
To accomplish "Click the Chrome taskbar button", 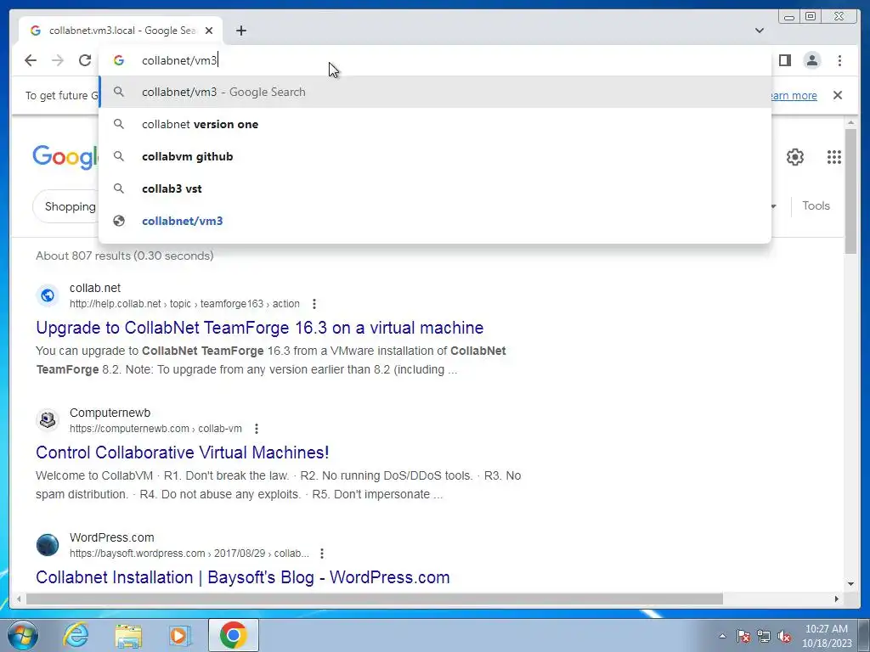I will [233, 635].
